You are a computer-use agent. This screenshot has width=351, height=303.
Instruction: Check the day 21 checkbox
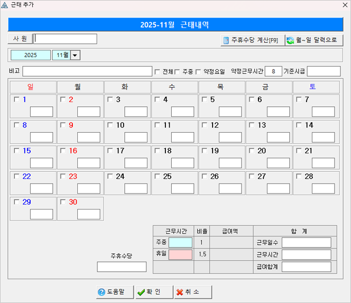point(299,151)
